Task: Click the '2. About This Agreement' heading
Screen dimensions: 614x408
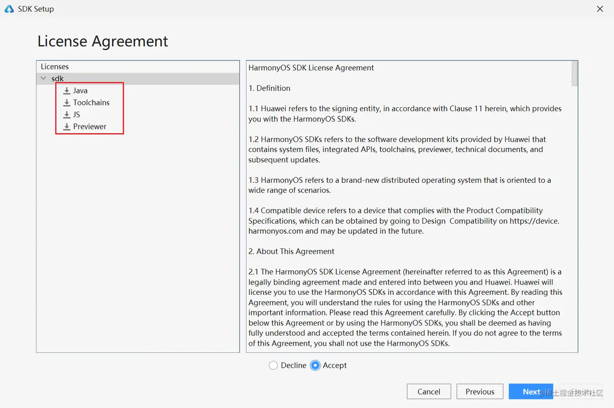Action: tap(291, 251)
